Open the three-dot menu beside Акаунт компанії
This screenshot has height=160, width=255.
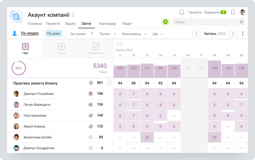pos(73,15)
